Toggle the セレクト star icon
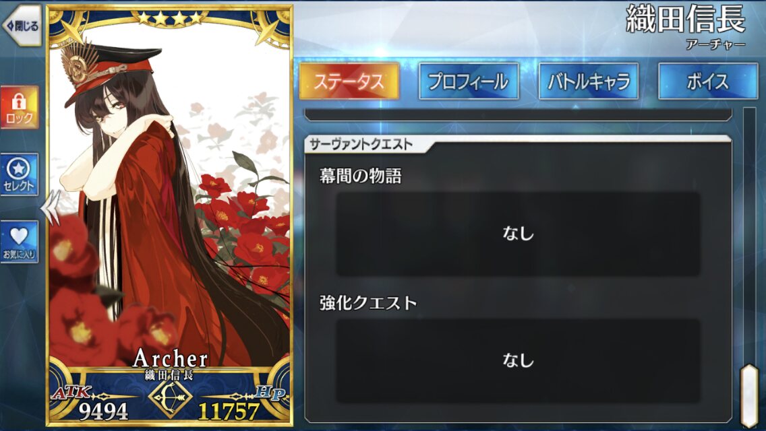 coord(20,174)
